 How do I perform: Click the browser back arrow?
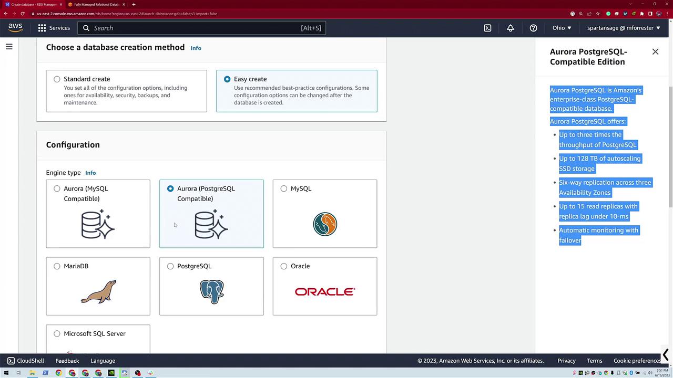pyautogui.click(x=5, y=14)
